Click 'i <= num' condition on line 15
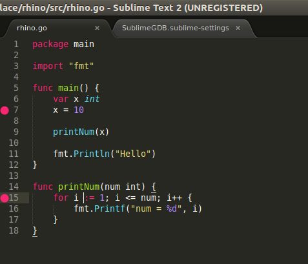The width and height of the screenshot is (308, 264). (x=136, y=198)
